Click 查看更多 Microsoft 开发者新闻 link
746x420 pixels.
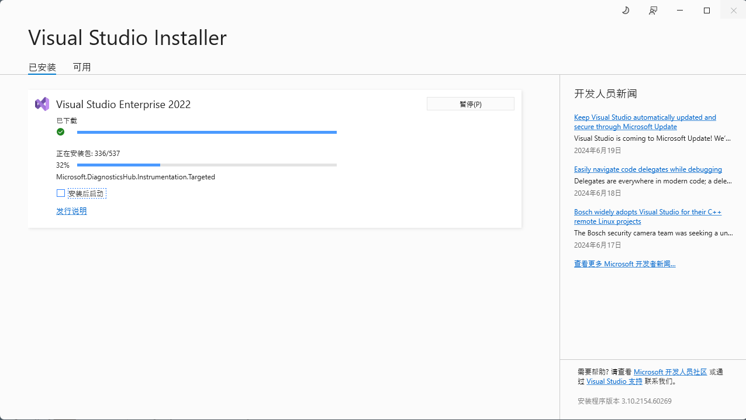click(x=624, y=264)
